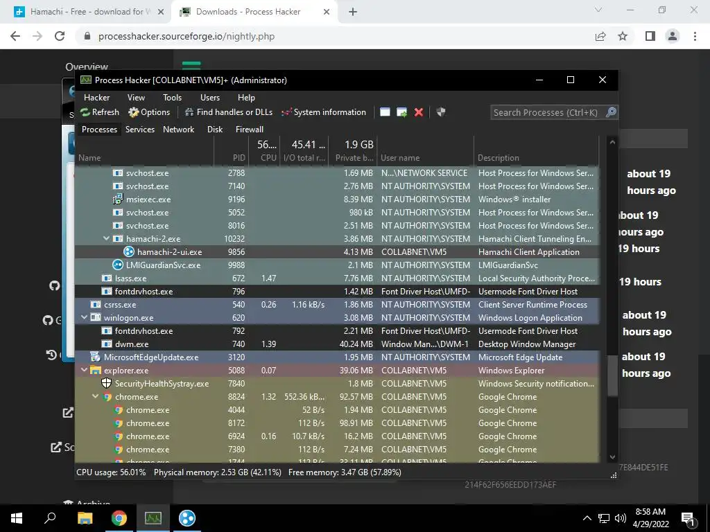Open a new Chrome tab

tap(353, 12)
